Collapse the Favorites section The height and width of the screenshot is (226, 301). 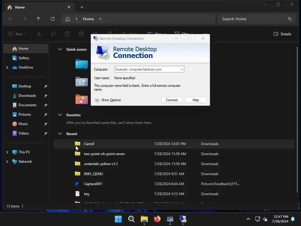tap(60, 115)
